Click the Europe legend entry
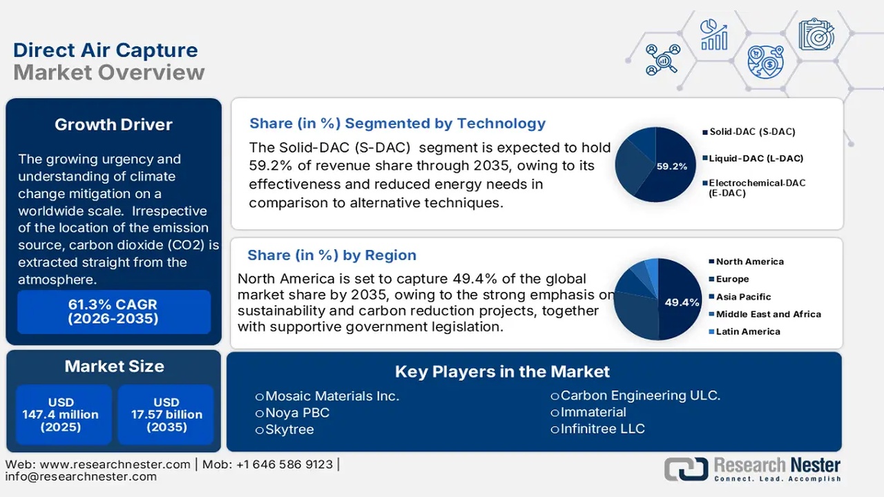Image resolution: width=884 pixels, height=497 pixels. (x=729, y=279)
